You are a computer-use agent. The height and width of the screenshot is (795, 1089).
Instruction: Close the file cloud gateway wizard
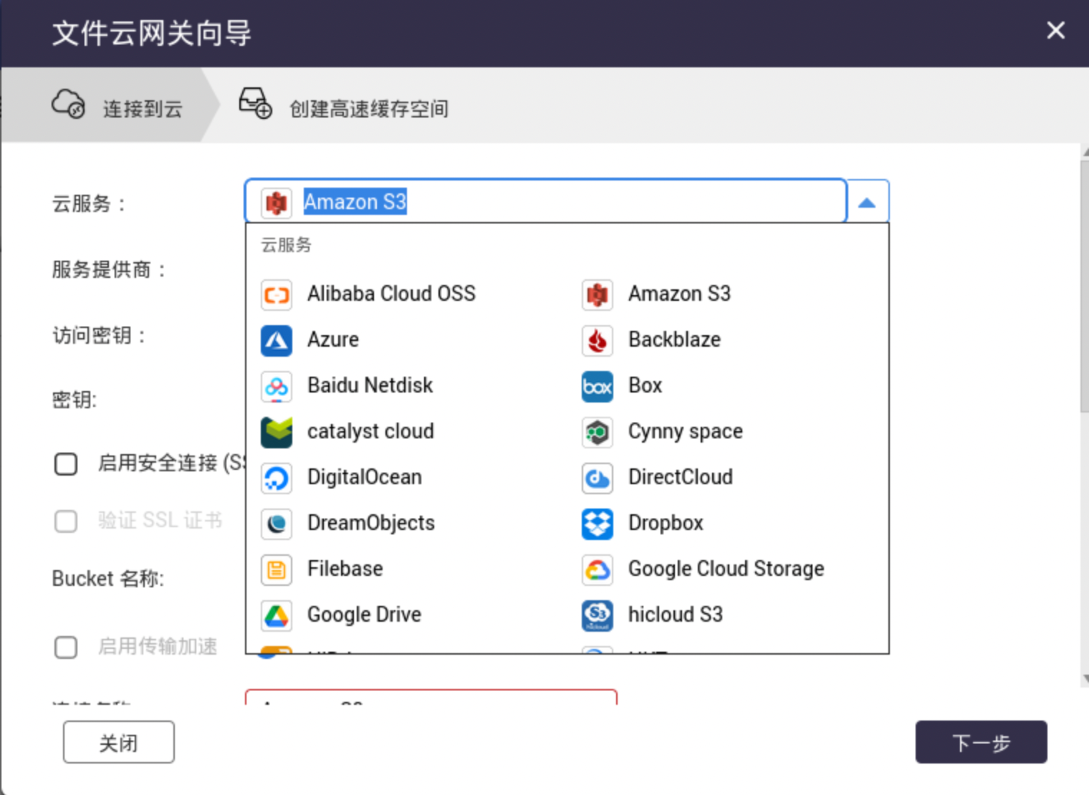[1055, 30]
